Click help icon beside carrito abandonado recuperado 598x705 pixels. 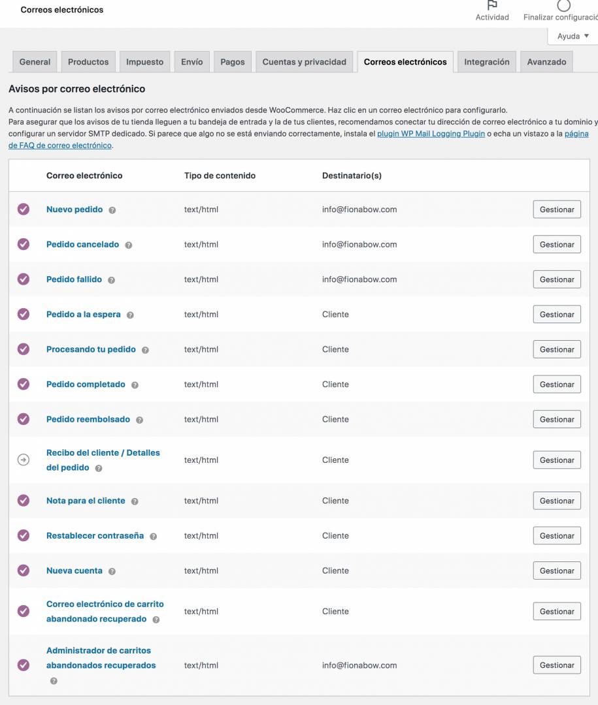[156, 619]
